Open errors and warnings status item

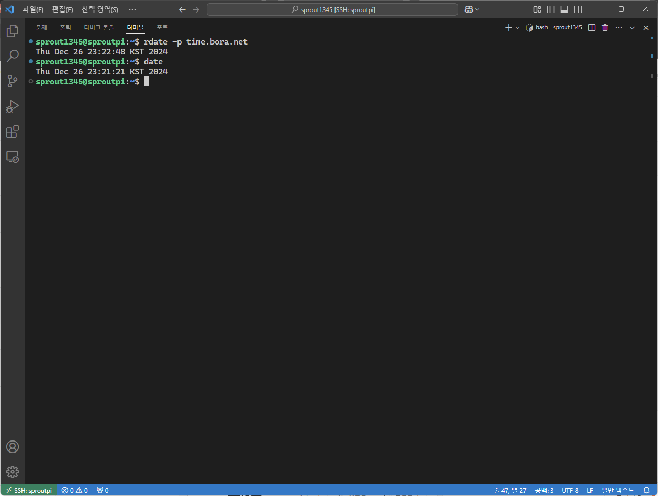tap(75, 490)
